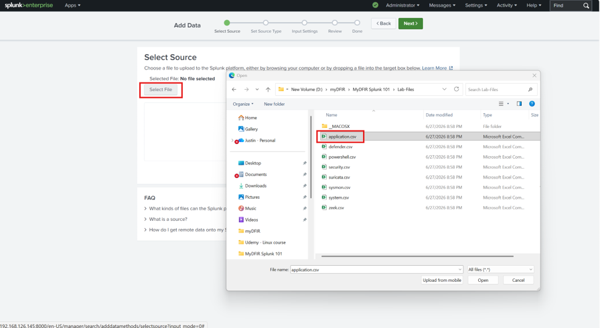Sort files by Name column
This screenshot has width=600, height=328.
pos(331,115)
